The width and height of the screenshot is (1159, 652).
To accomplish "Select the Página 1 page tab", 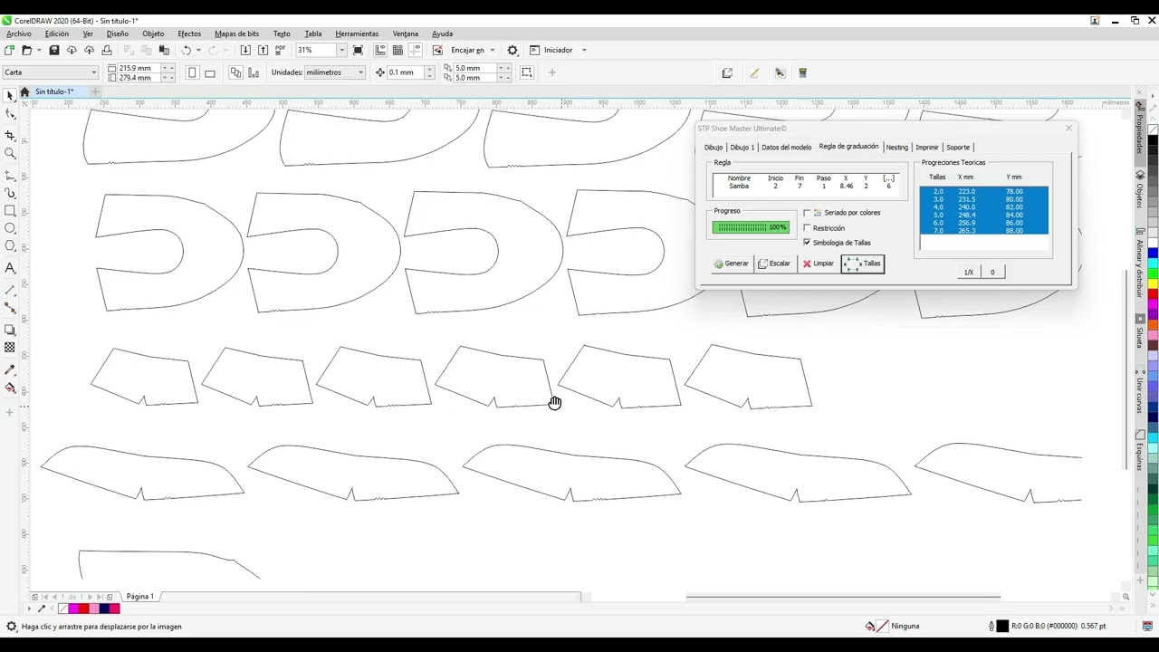I will [x=139, y=597].
